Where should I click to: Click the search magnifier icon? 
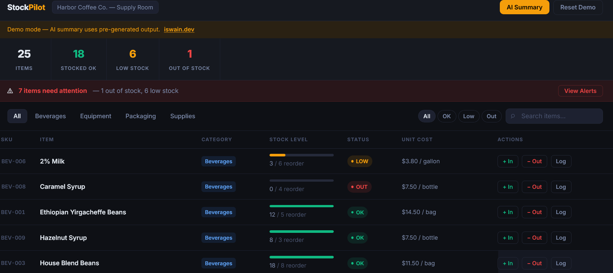pyautogui.click(x=513, y=116)
